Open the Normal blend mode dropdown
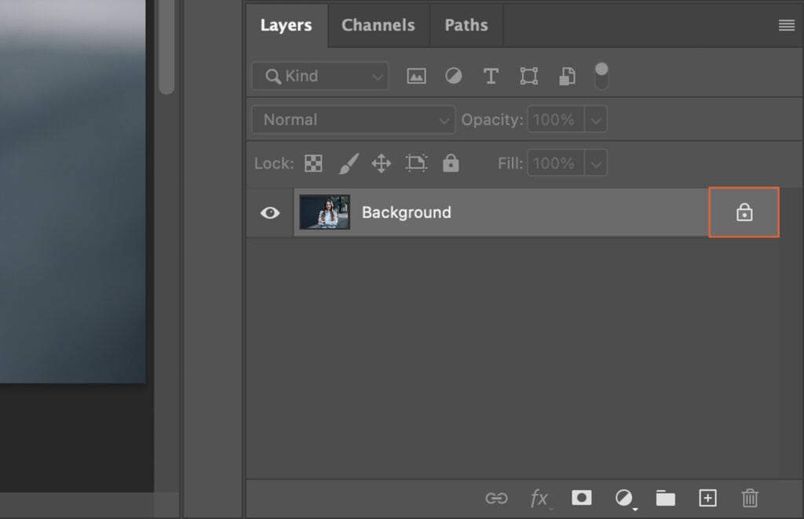Image resolution: width=804 pixels, height=519 pixels. coord(353,119)
